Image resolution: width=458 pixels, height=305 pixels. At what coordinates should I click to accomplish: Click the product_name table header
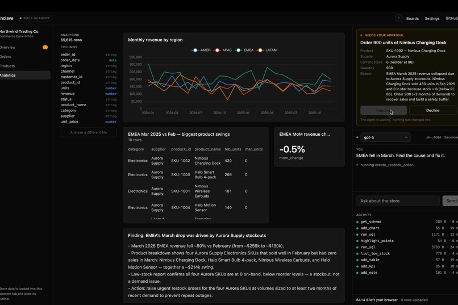[x=207, y=149]
